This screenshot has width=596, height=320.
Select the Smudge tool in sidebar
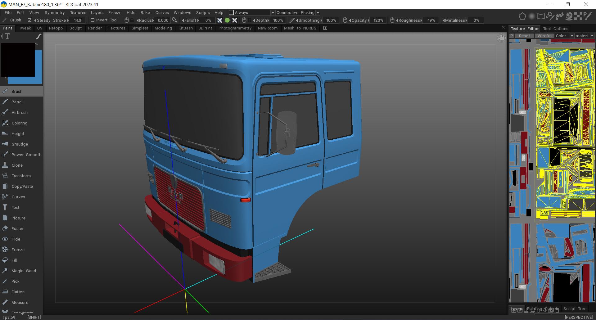(x=20, y=144)
